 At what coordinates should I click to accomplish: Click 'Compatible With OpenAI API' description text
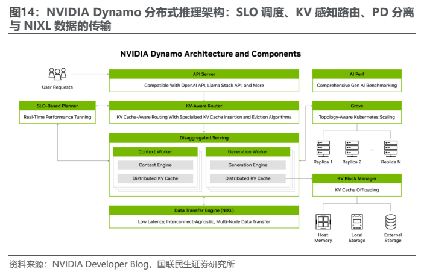(204, 86)
